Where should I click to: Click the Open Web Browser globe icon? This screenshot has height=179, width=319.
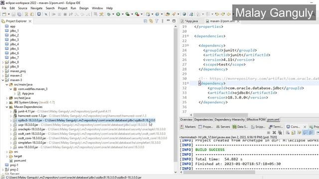click(x=184, y=14)
